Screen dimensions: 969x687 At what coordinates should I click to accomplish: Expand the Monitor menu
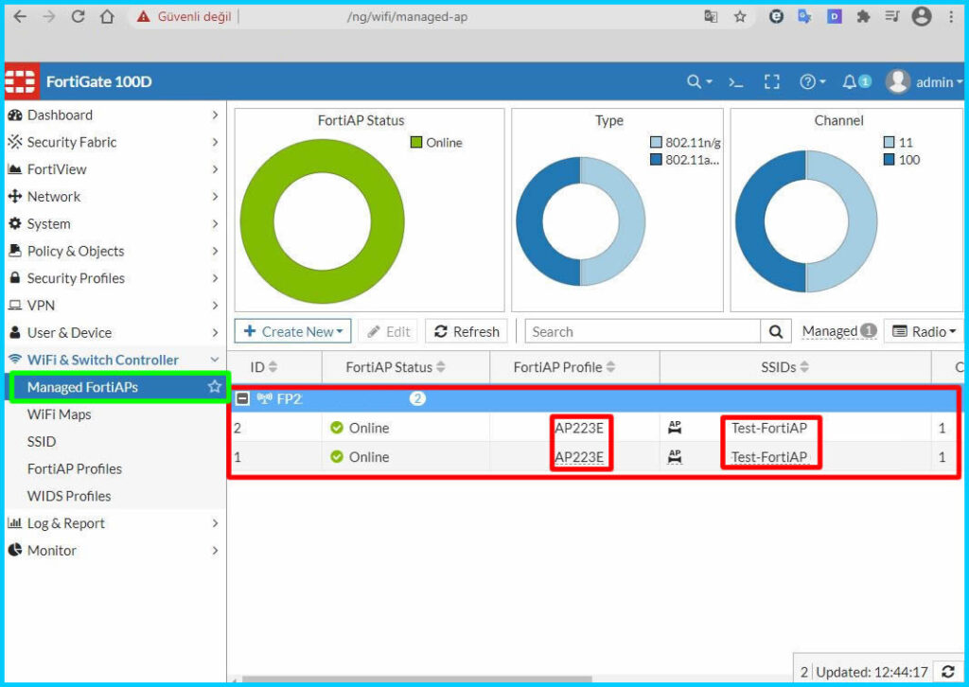pyautogui.click(x=114, y=551)
